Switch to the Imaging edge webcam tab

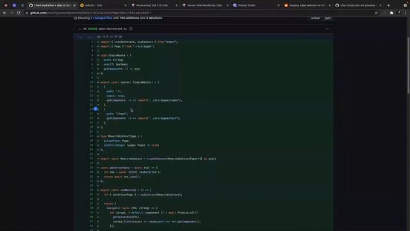point(307,5)
